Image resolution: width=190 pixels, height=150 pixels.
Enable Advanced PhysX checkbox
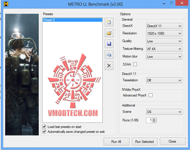pyautogui.click(x=150, y=95)
